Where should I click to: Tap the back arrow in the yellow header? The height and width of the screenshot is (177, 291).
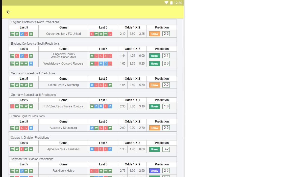tap(8, 12)
